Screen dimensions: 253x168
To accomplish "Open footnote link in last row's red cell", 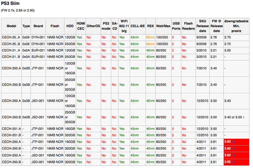I will pyautogui.click(x=233, y=162).
